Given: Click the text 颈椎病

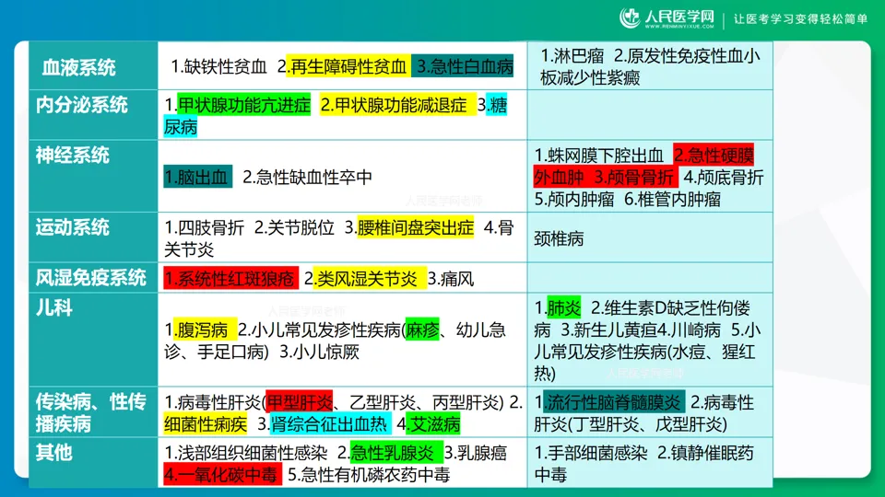Looking at the screenshot, I should click(559, 239).
